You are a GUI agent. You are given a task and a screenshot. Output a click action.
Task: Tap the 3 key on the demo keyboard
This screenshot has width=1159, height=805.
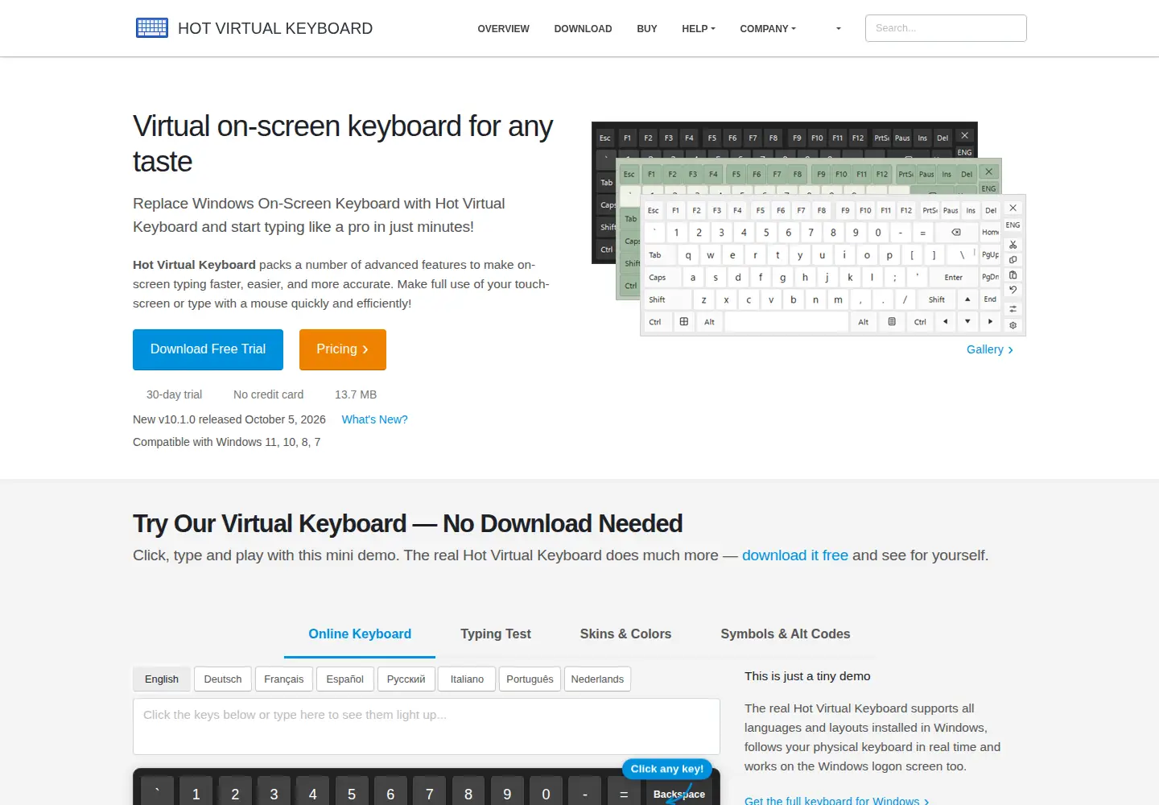(274, 792)
